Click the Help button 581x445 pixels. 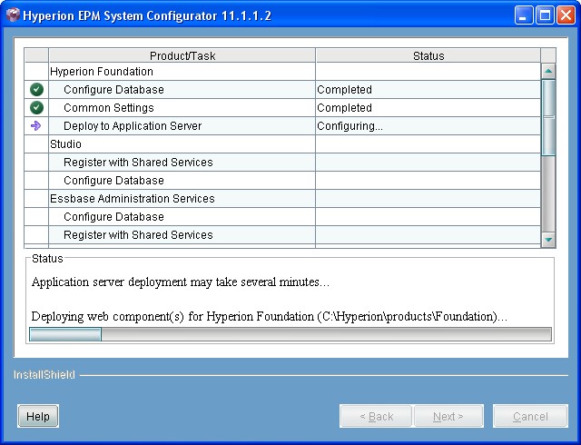click(38, 416)
